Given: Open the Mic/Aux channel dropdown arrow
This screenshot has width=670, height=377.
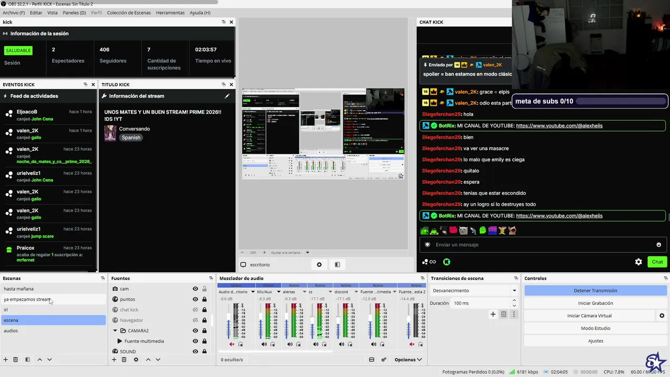Looking at the screenshot, I should pyautogui.click(x=278, y=292).
